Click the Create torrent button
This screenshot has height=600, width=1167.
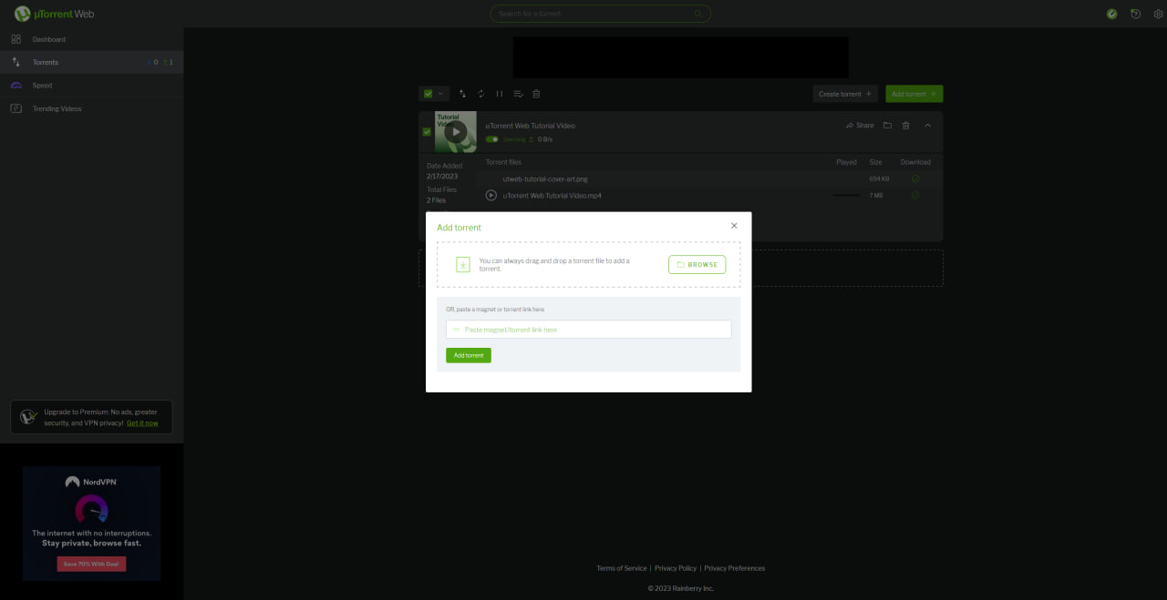(x=845, y=94)
